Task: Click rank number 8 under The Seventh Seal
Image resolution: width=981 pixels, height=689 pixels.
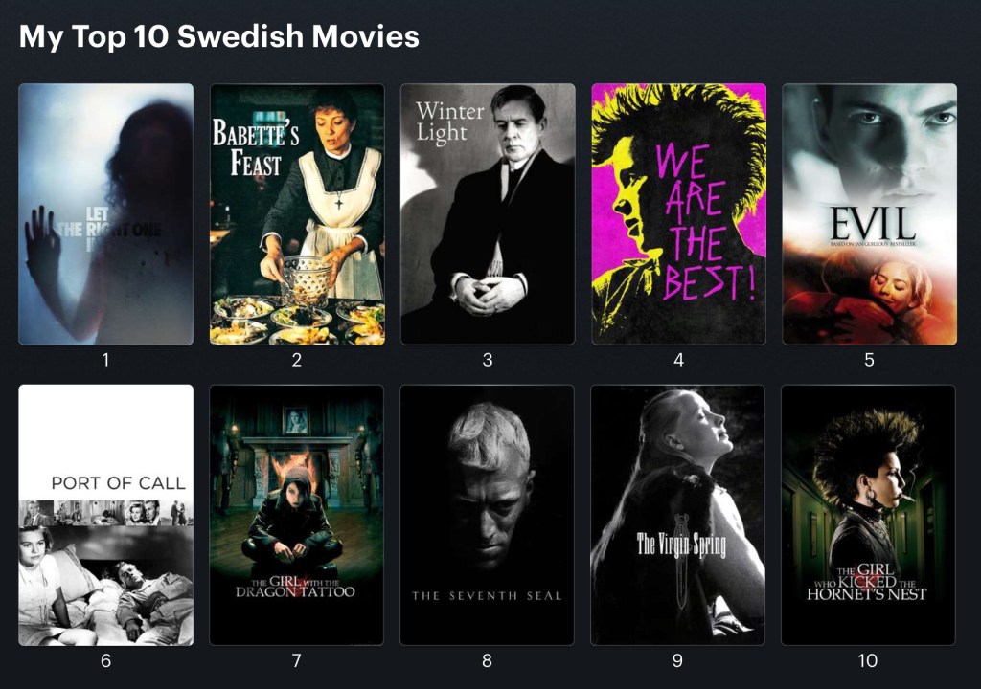Action: tap(488, 661)
